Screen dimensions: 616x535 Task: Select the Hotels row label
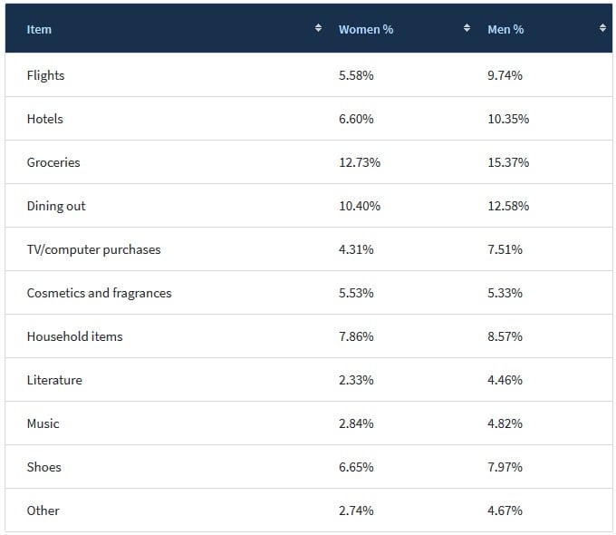(45, 119)
